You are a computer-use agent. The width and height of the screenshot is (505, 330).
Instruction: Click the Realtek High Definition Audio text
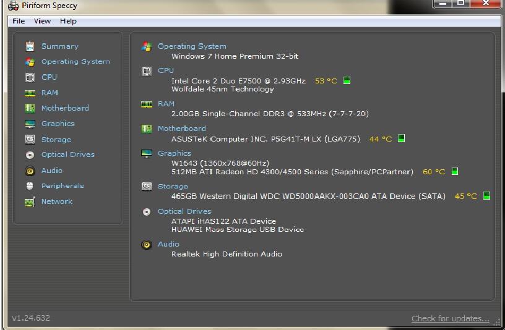point(227,254)
